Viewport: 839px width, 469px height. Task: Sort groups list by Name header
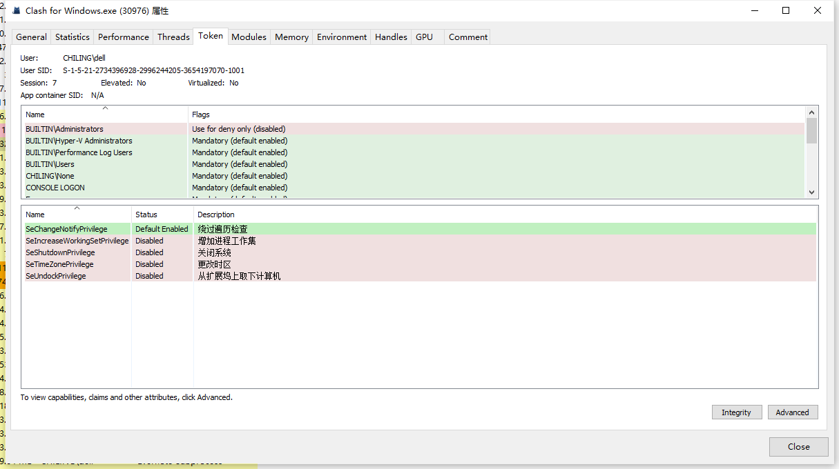click(105, 114)
